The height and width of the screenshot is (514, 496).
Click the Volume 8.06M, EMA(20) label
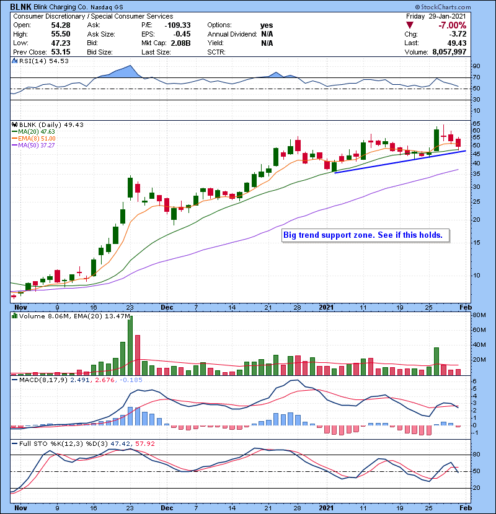(x=74, y=316)
